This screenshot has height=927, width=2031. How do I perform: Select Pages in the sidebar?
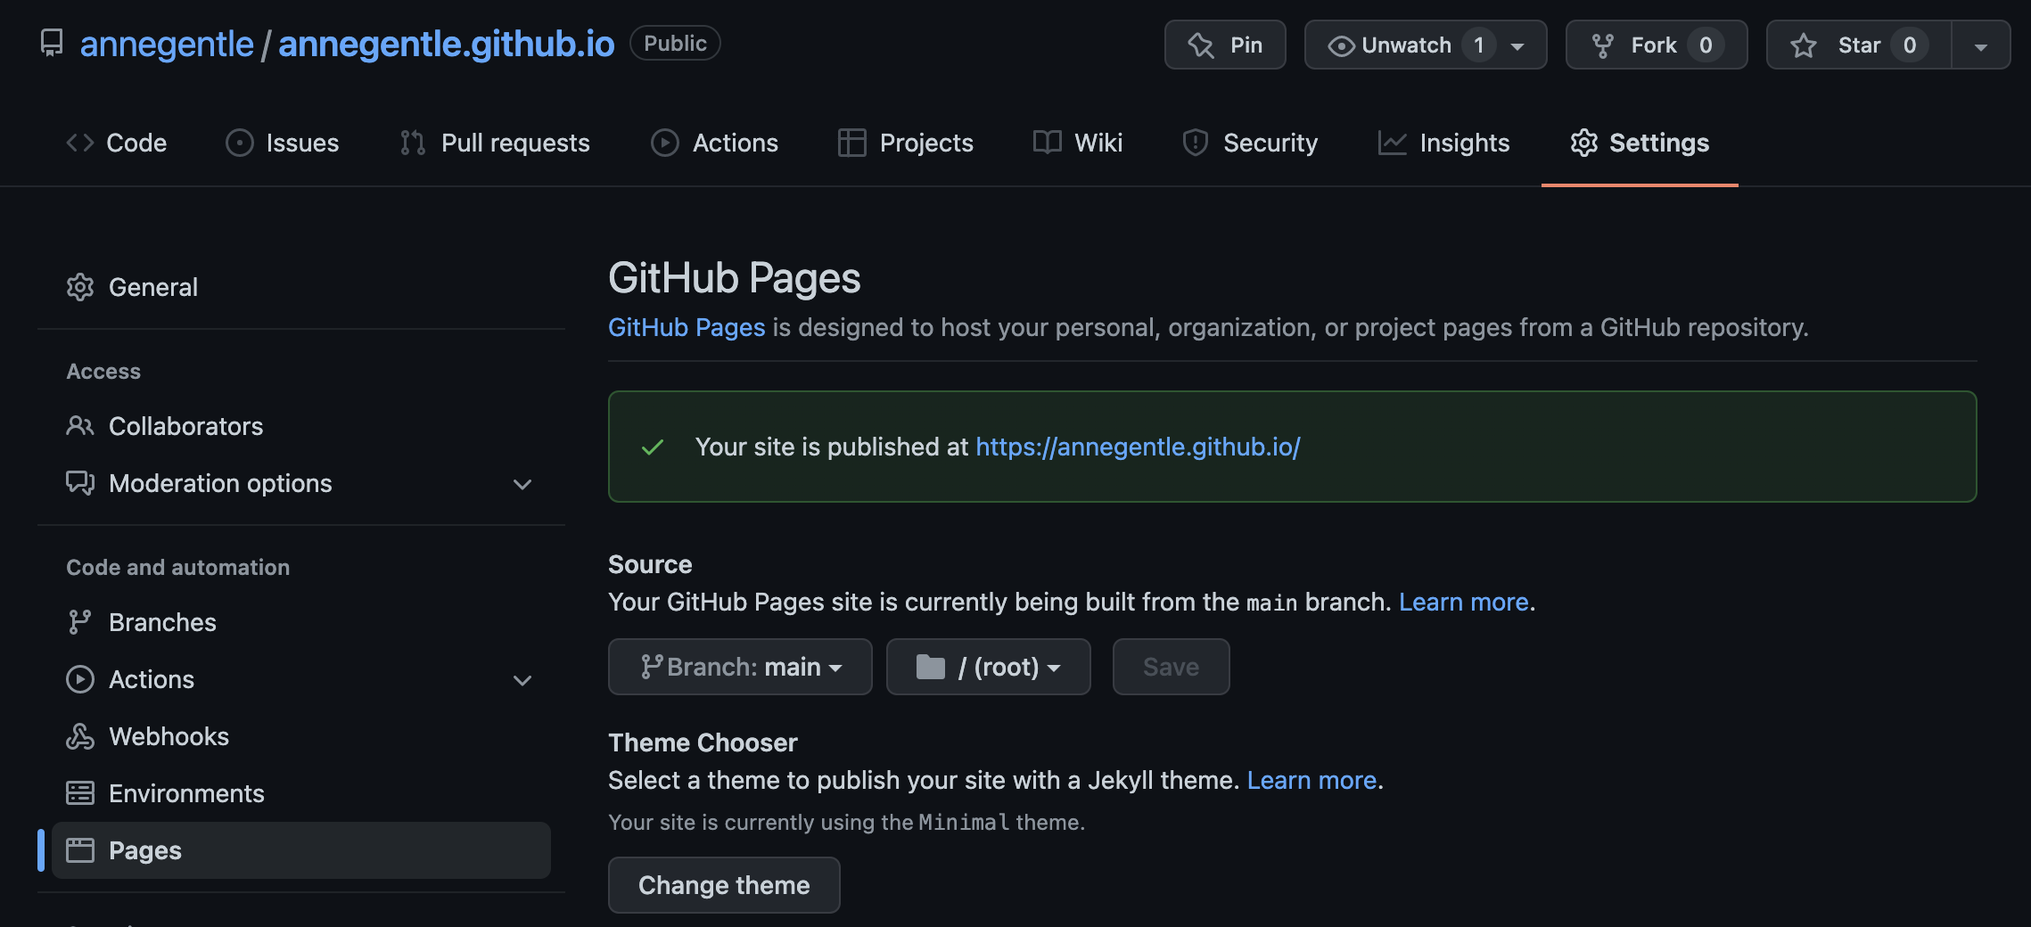coord(145,850)
